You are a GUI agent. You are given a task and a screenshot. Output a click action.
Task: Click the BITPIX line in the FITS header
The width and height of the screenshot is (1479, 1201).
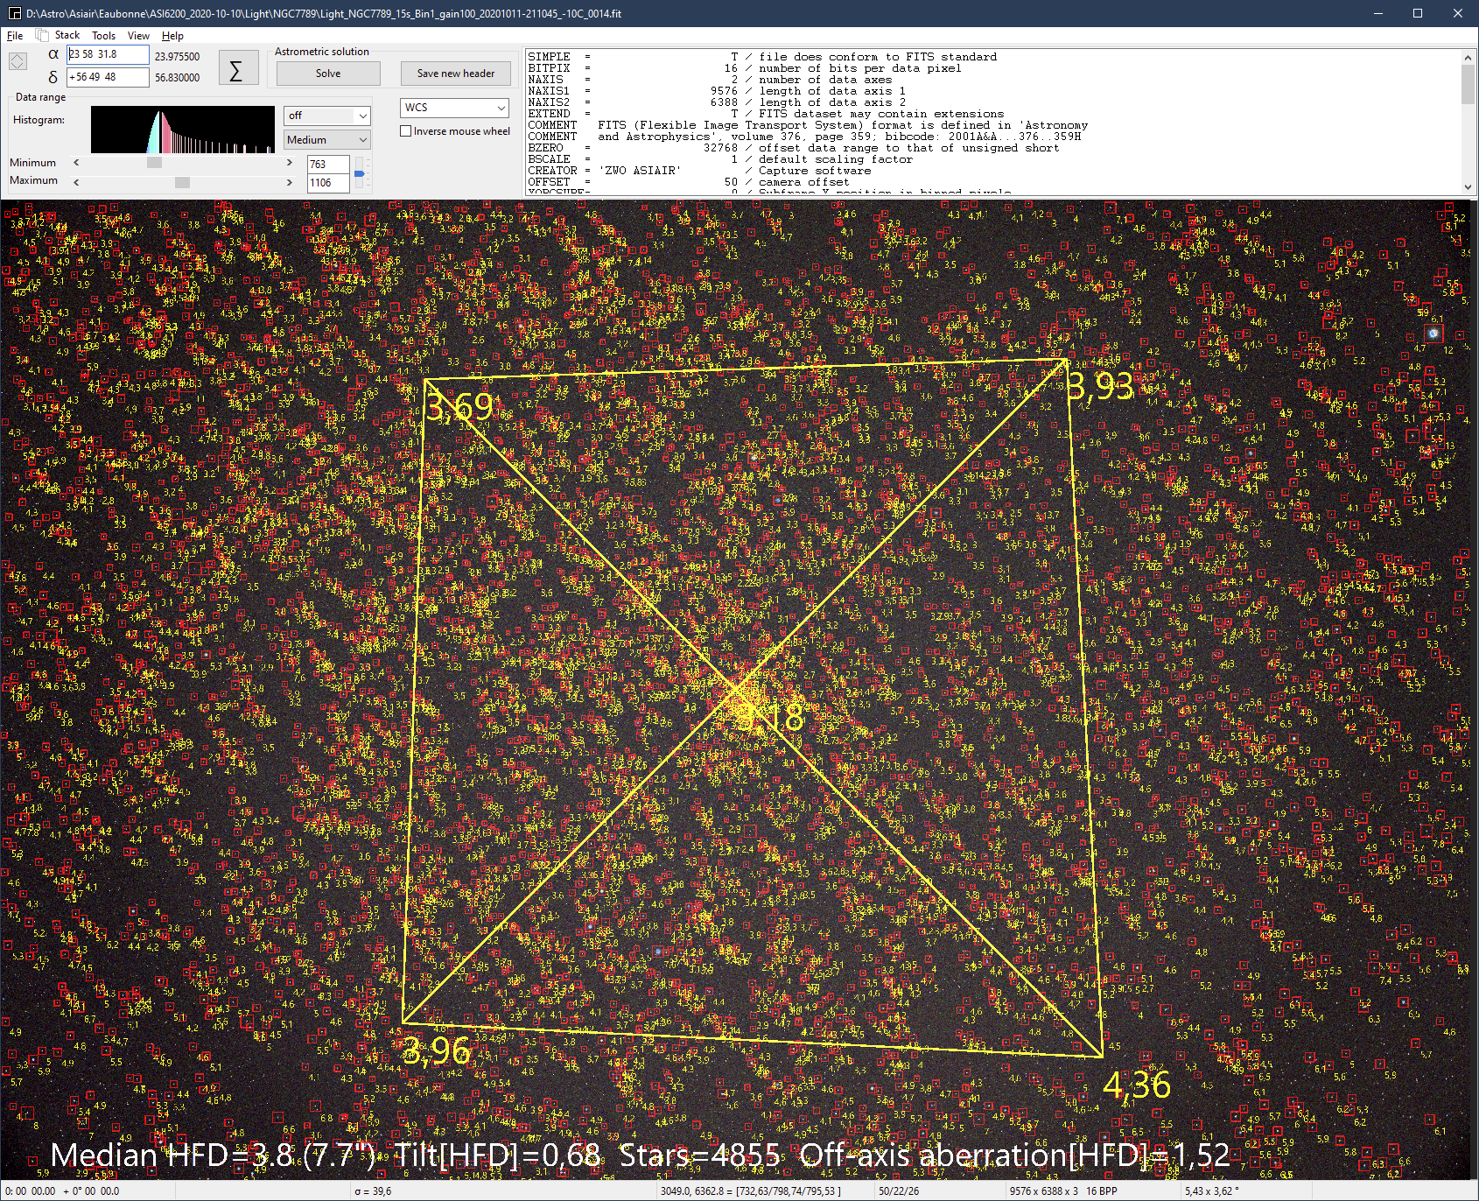pyautogui.click(x=745, y=68)
